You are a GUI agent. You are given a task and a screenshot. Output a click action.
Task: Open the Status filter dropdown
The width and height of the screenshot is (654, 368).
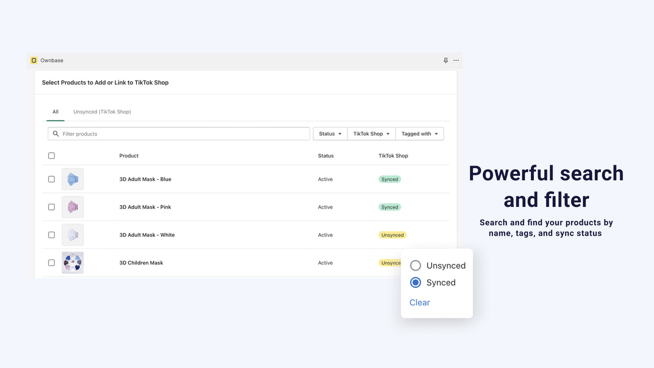[x=330, y=133]
